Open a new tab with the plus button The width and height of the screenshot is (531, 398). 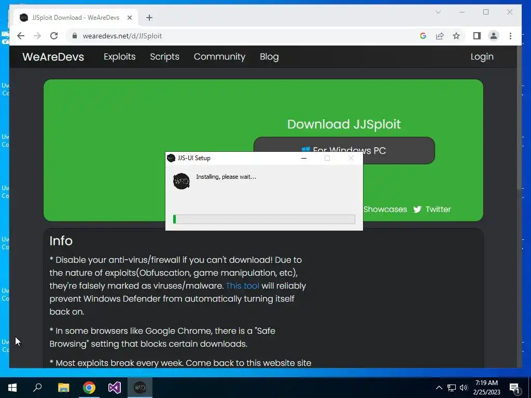click(x=149, y=18)
